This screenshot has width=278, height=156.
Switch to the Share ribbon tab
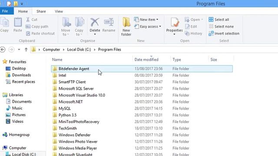point(41,11)
